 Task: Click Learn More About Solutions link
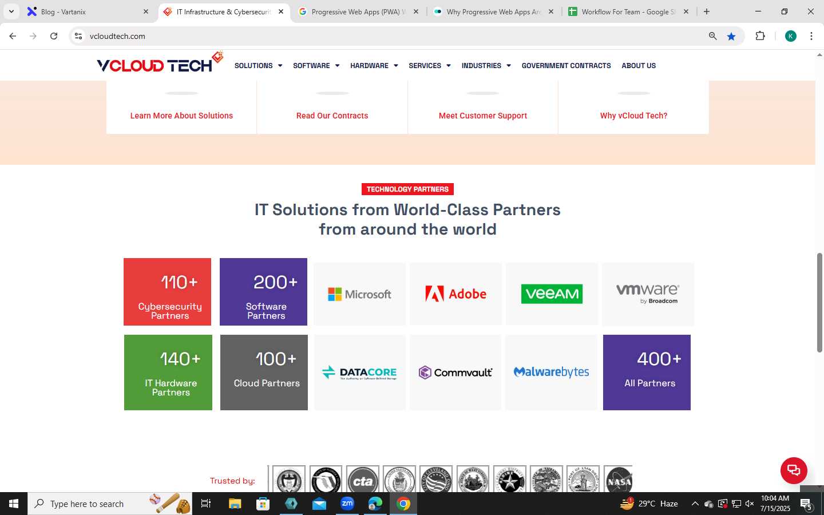click(181, 116)
